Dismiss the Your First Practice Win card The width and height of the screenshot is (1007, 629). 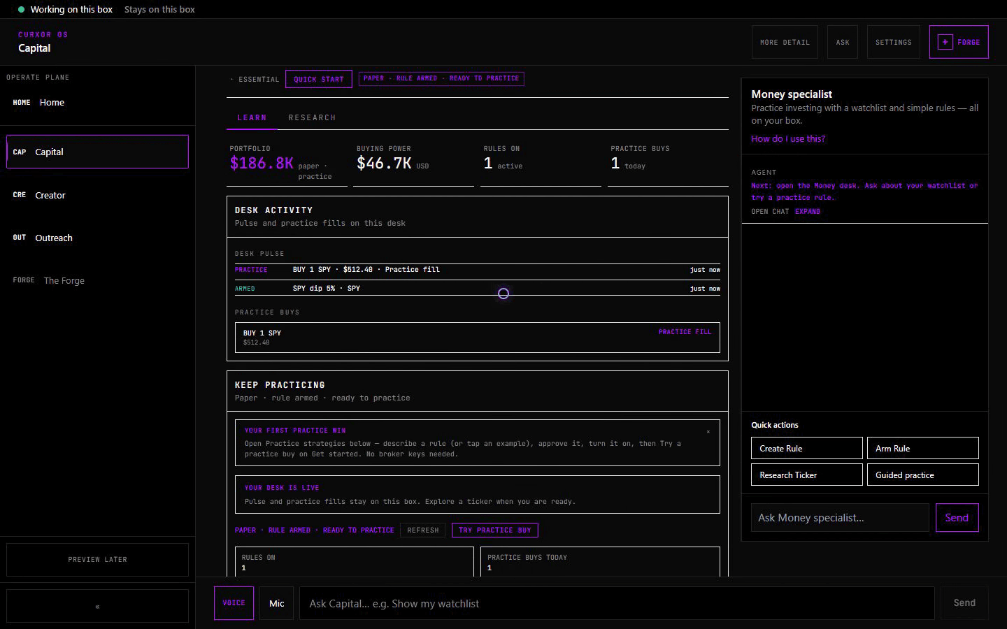[708, 432]
